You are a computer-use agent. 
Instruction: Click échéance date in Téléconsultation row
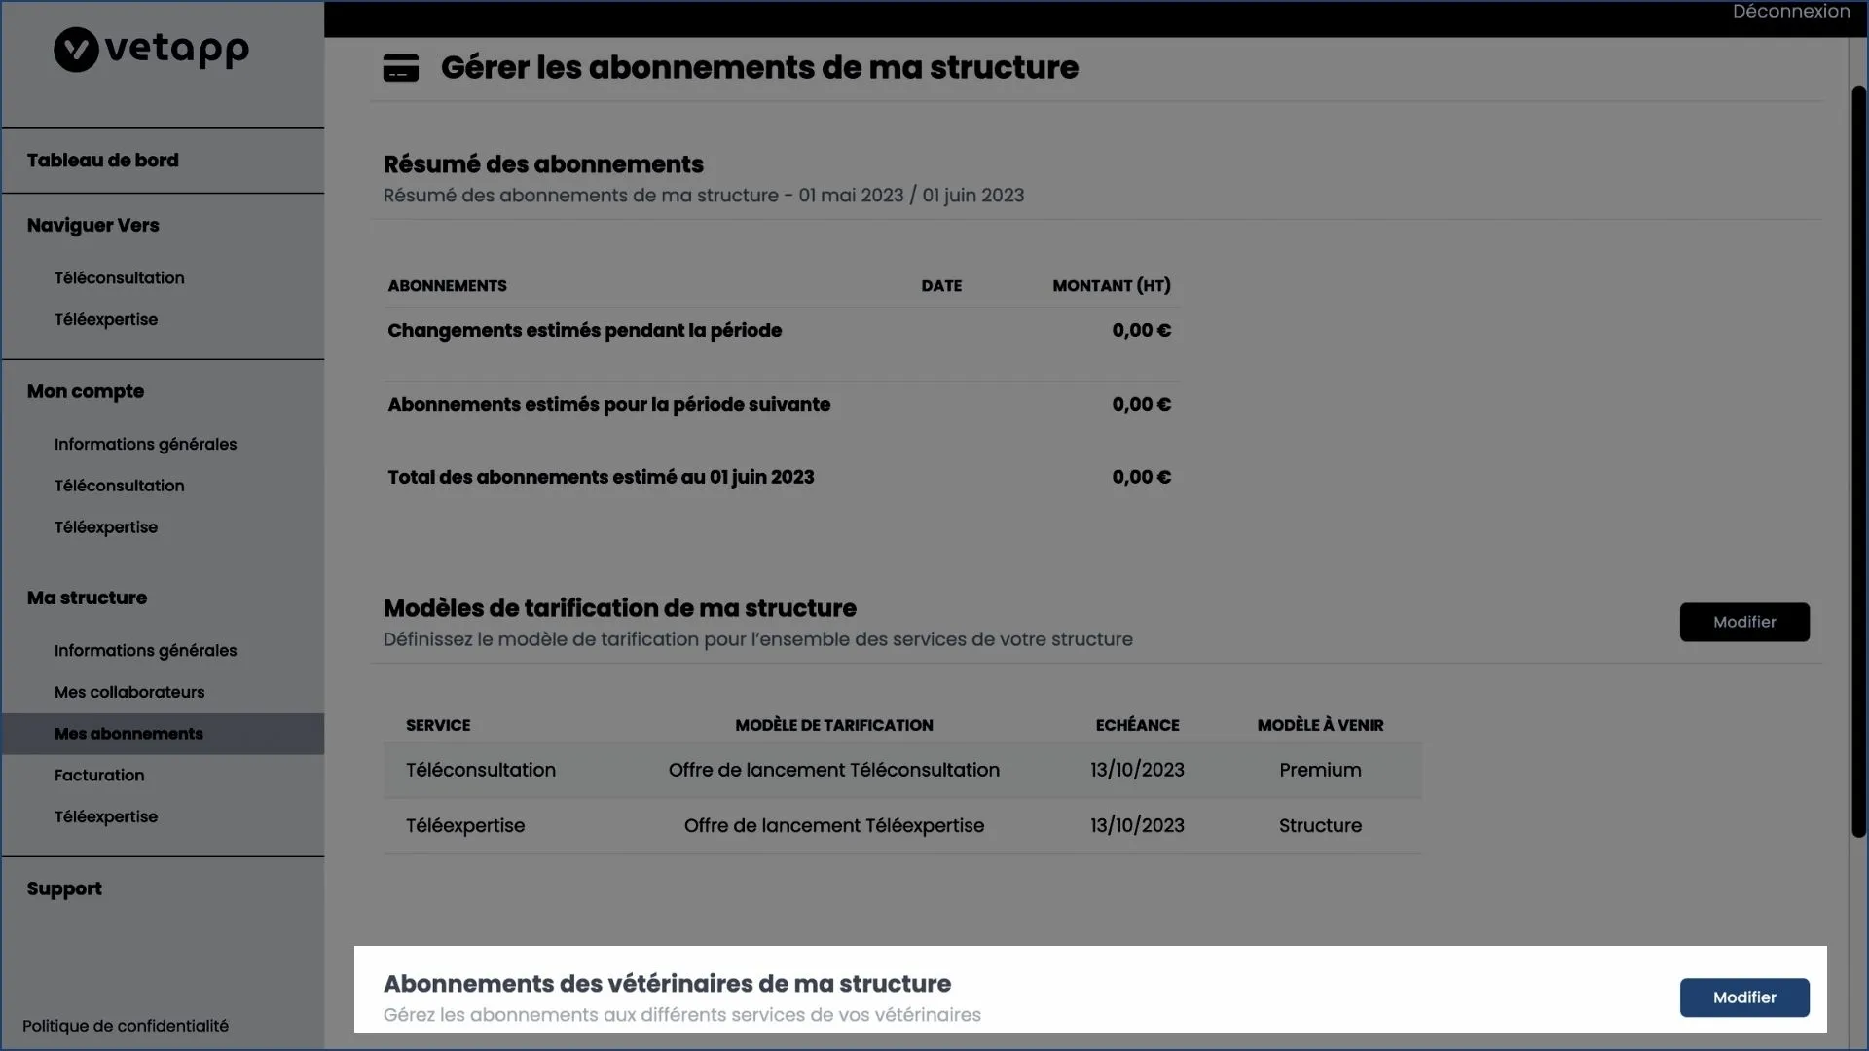coord(1137,770)
